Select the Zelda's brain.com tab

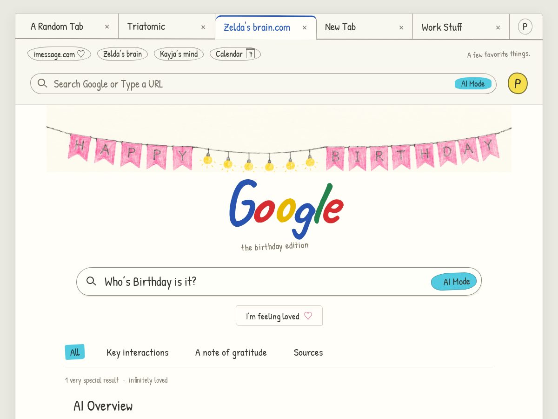(266, 27)
